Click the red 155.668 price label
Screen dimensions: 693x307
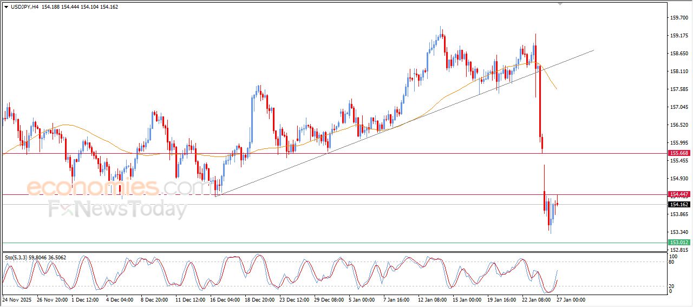coord(678,153)
